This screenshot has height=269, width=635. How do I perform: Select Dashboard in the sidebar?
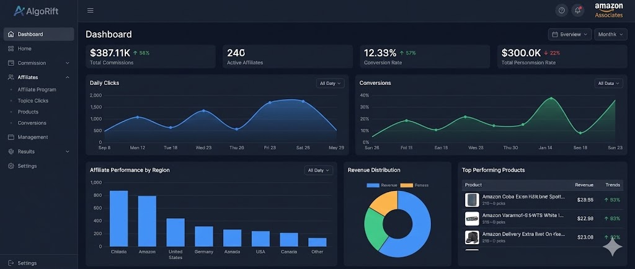click(x=39, y=34)
